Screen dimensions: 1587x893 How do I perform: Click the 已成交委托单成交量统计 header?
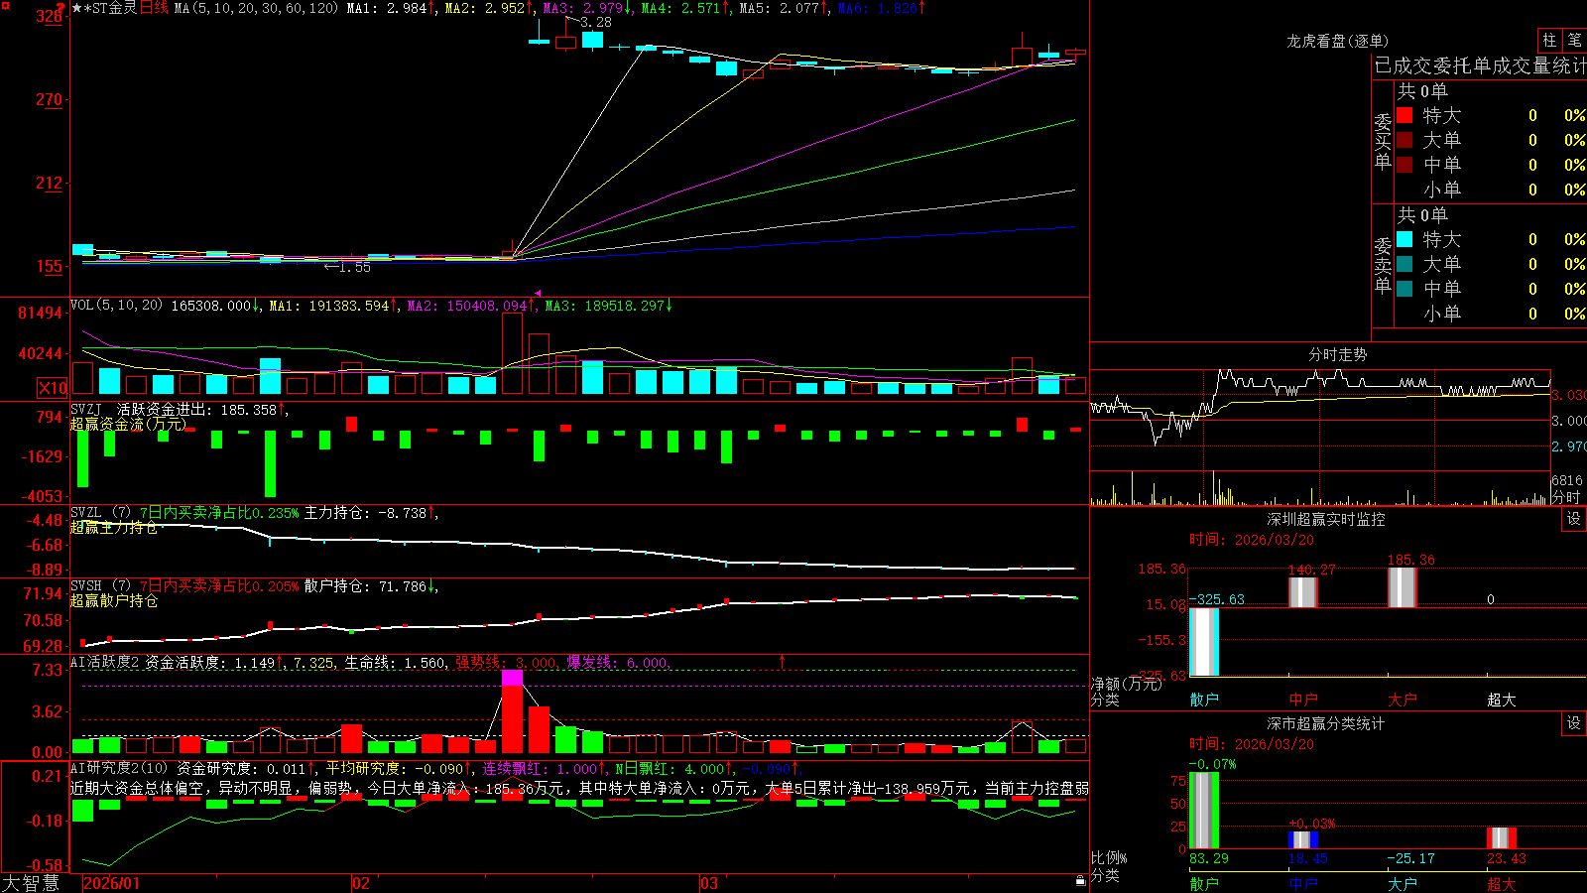(1480, 65)
